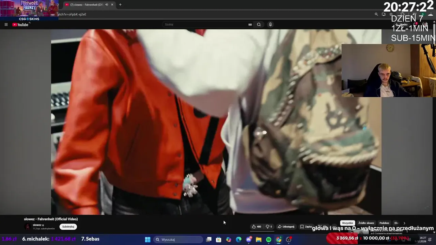
Task: Open File Explorer from the taskbar
Action: pos(259,240)
